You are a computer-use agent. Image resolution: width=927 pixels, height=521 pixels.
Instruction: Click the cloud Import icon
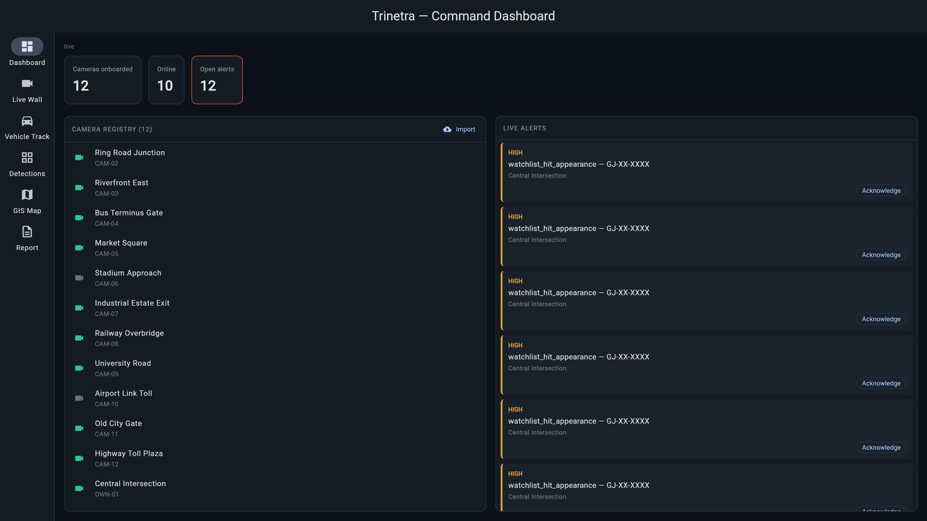tap(447, 130)
